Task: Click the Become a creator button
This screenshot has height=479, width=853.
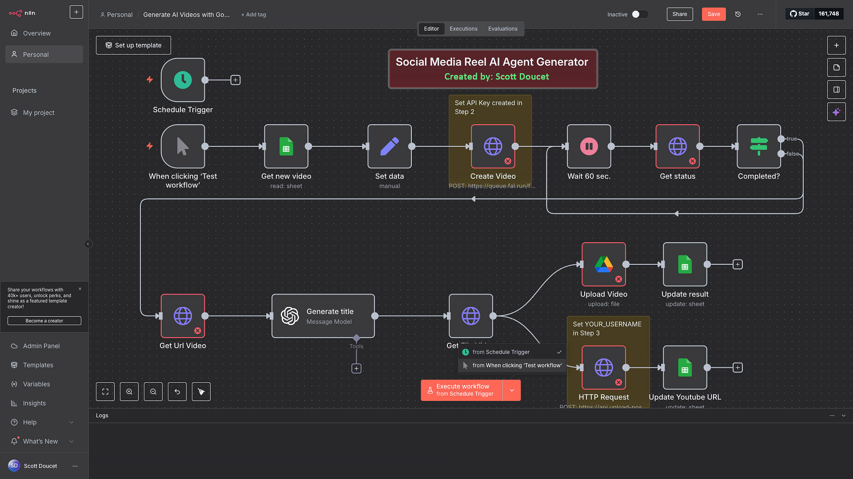Action: [44, 321]
